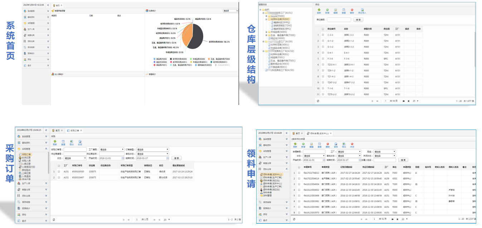This screenshot has height=228, width=482.
Task: Collapse sidebar arrows in 采购订单 window header
Action: click(x=46, y=130)
